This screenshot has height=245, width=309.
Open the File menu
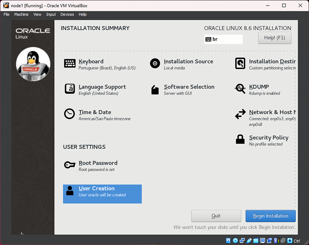point(6,14)
